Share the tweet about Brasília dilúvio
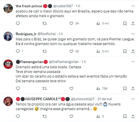 click(133, 23)
